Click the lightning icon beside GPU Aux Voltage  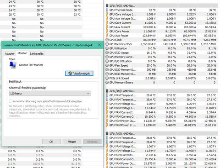pos(107,19)
